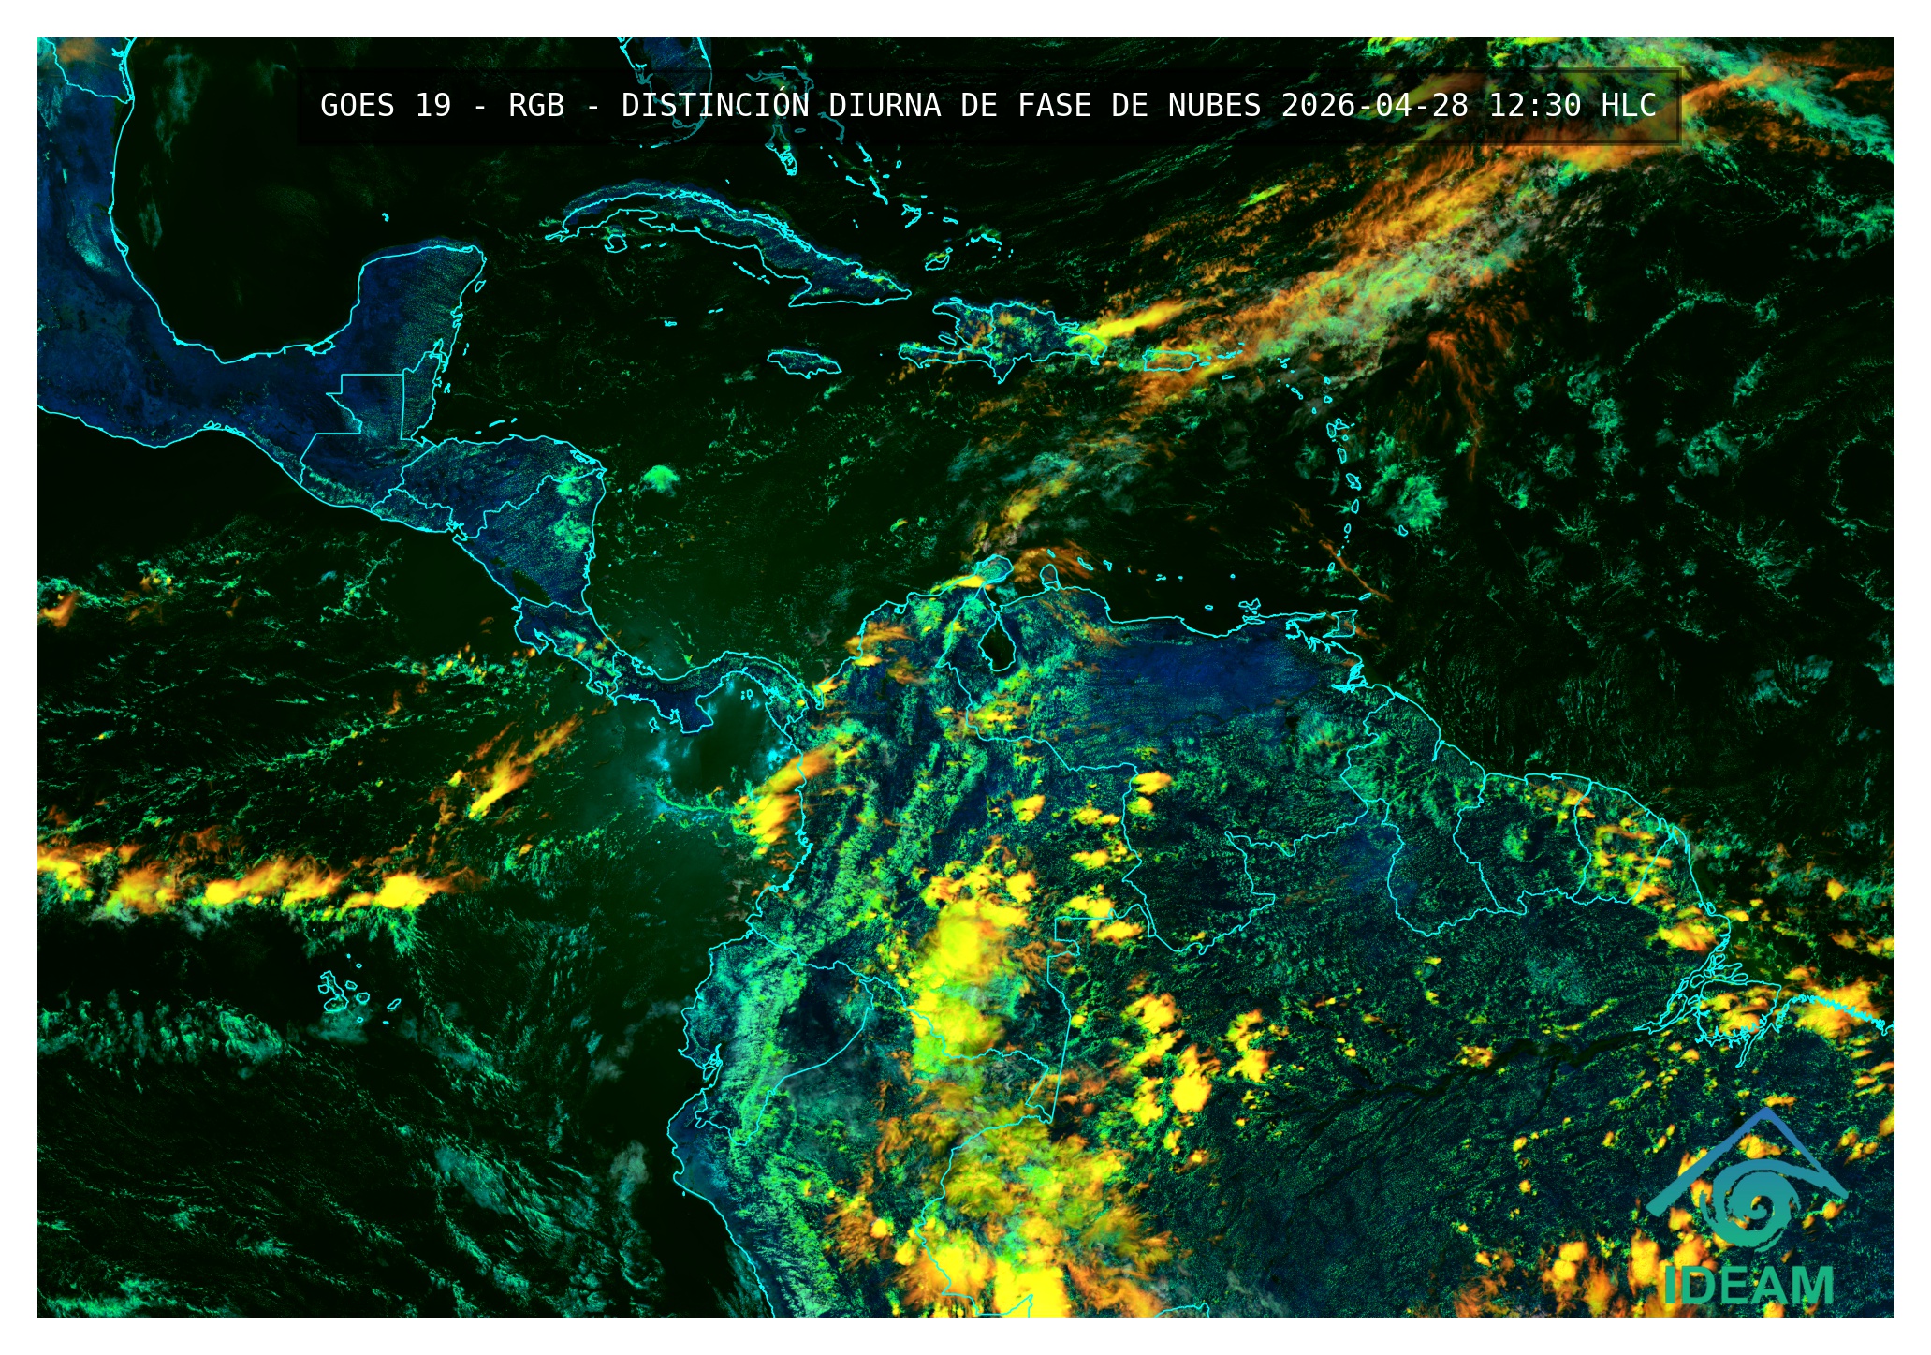Click the IDEAM text under the logo
This screenshot has width=1931, height=1355.
tap(1748, 1286)
